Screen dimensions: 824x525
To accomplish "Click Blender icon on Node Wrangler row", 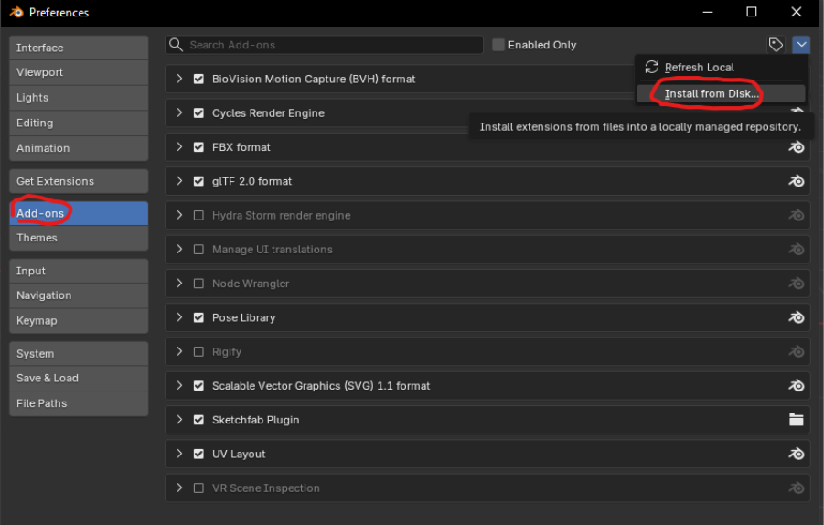I will coord(797,284).
